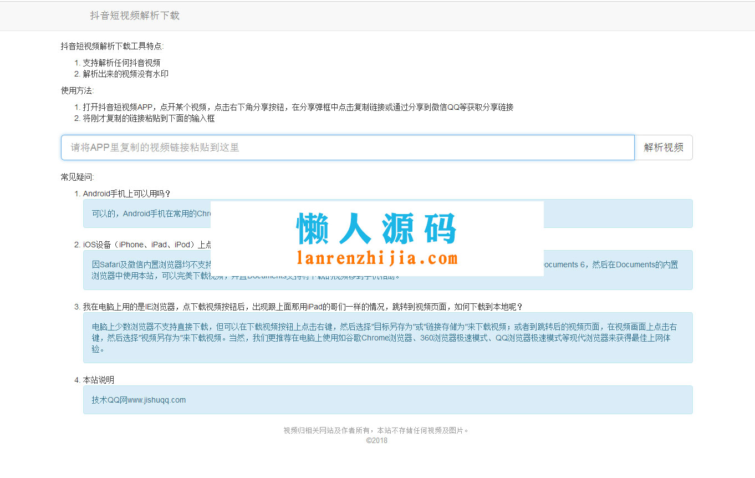Open the 抖音短视频解析下载 header link
This screenshot has height=478, width=755.
point(135,16)
